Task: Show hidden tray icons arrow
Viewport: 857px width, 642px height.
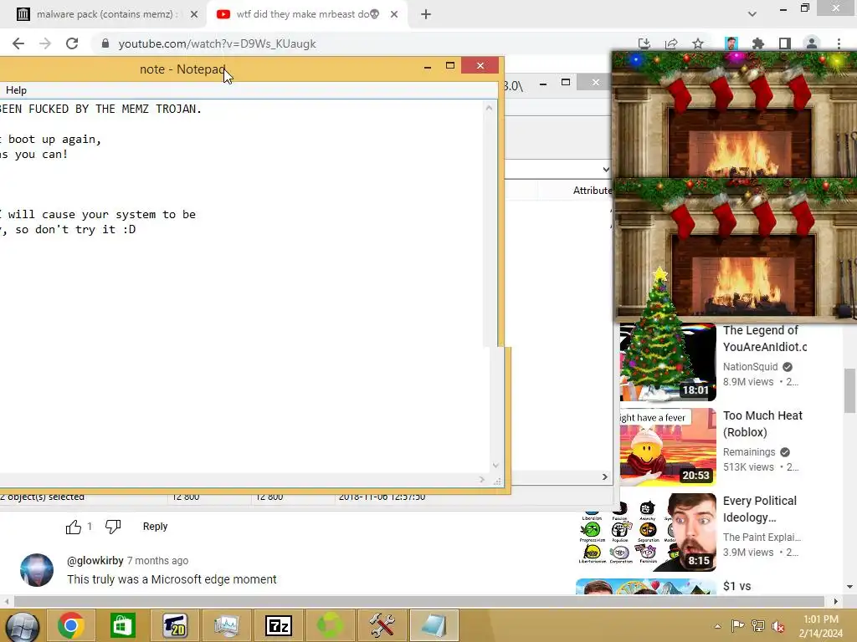Action: click(x=717, y=626)
